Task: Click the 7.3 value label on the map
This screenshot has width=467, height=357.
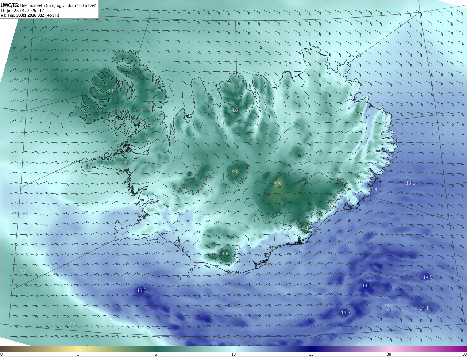Action: (x=23, y=271)
